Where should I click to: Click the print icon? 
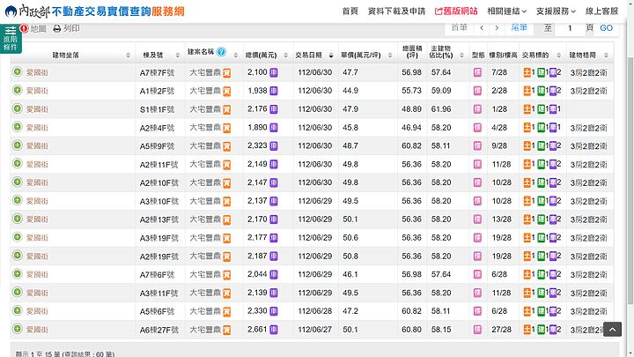point(57,29)
